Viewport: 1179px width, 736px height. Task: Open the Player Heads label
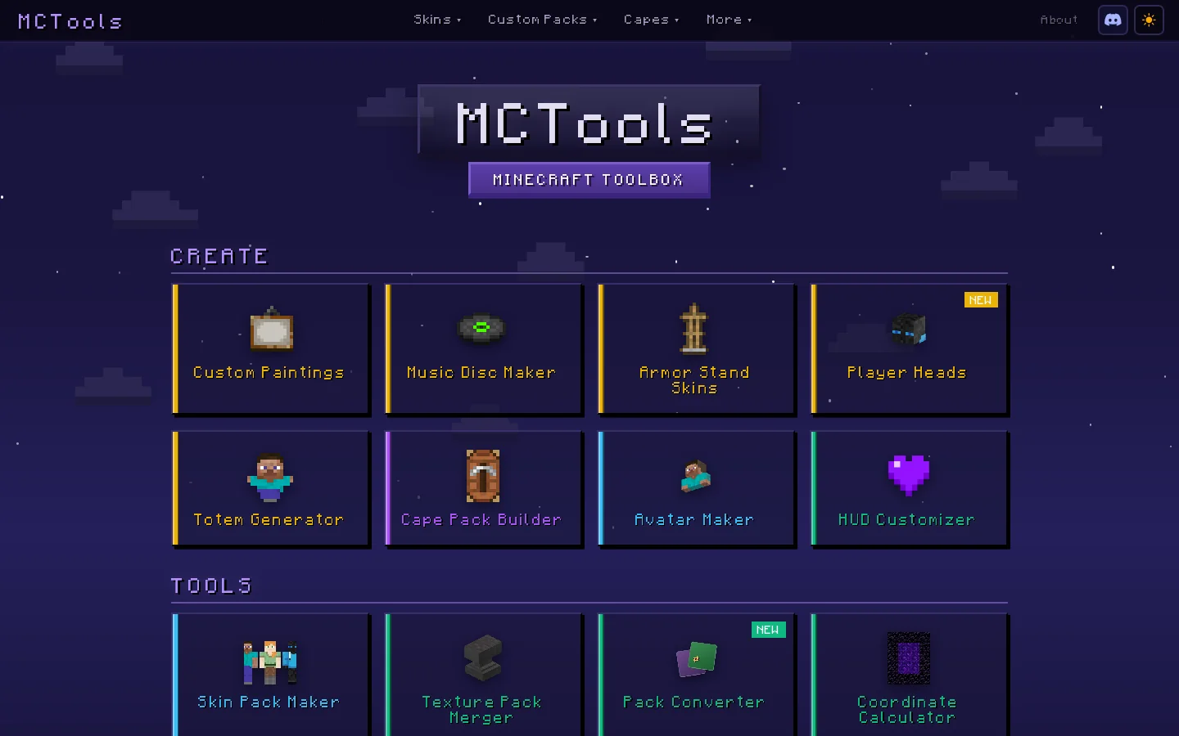pos(907,373)
